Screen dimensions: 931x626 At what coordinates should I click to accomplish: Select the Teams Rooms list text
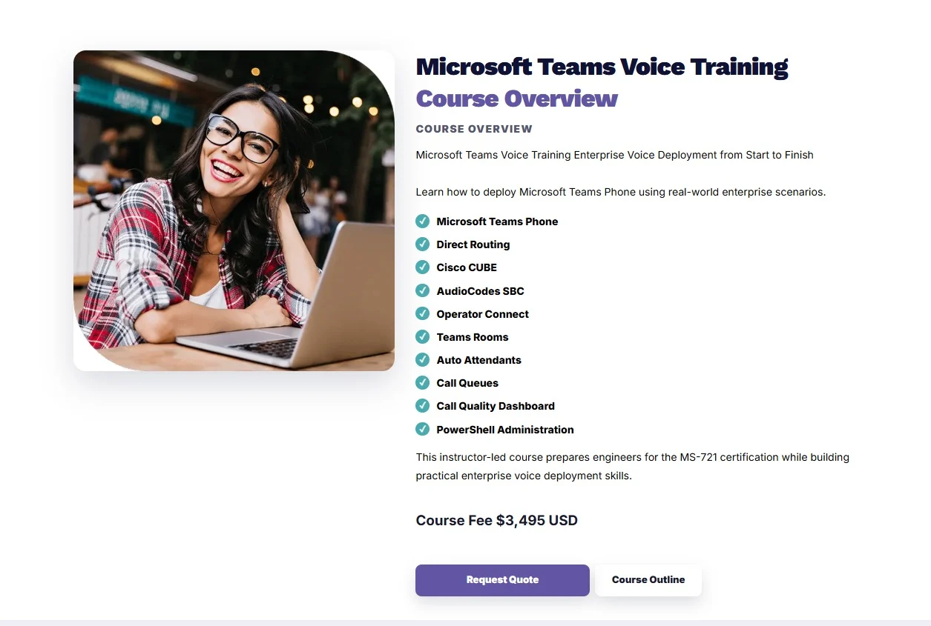pyautogui.click(x=473, y=337)
